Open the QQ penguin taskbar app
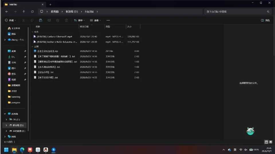Image resolution: width=275 pixels, height=154 pixels. click(46, 150)
